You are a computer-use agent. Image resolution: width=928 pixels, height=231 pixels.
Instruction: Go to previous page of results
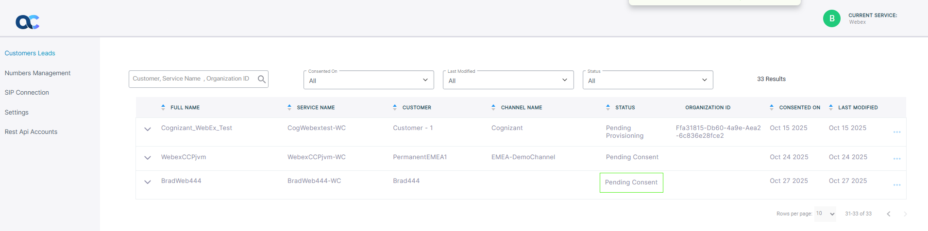point(888,214)
